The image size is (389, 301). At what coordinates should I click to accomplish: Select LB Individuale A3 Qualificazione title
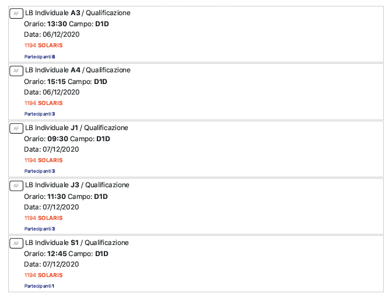coord(78,13)
